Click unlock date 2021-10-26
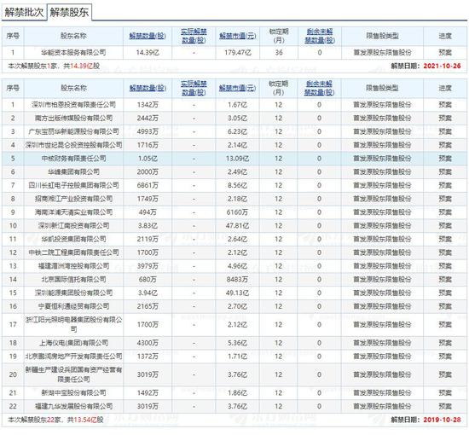The width and height of the screenshot is (469, 435). pos(442,67)
